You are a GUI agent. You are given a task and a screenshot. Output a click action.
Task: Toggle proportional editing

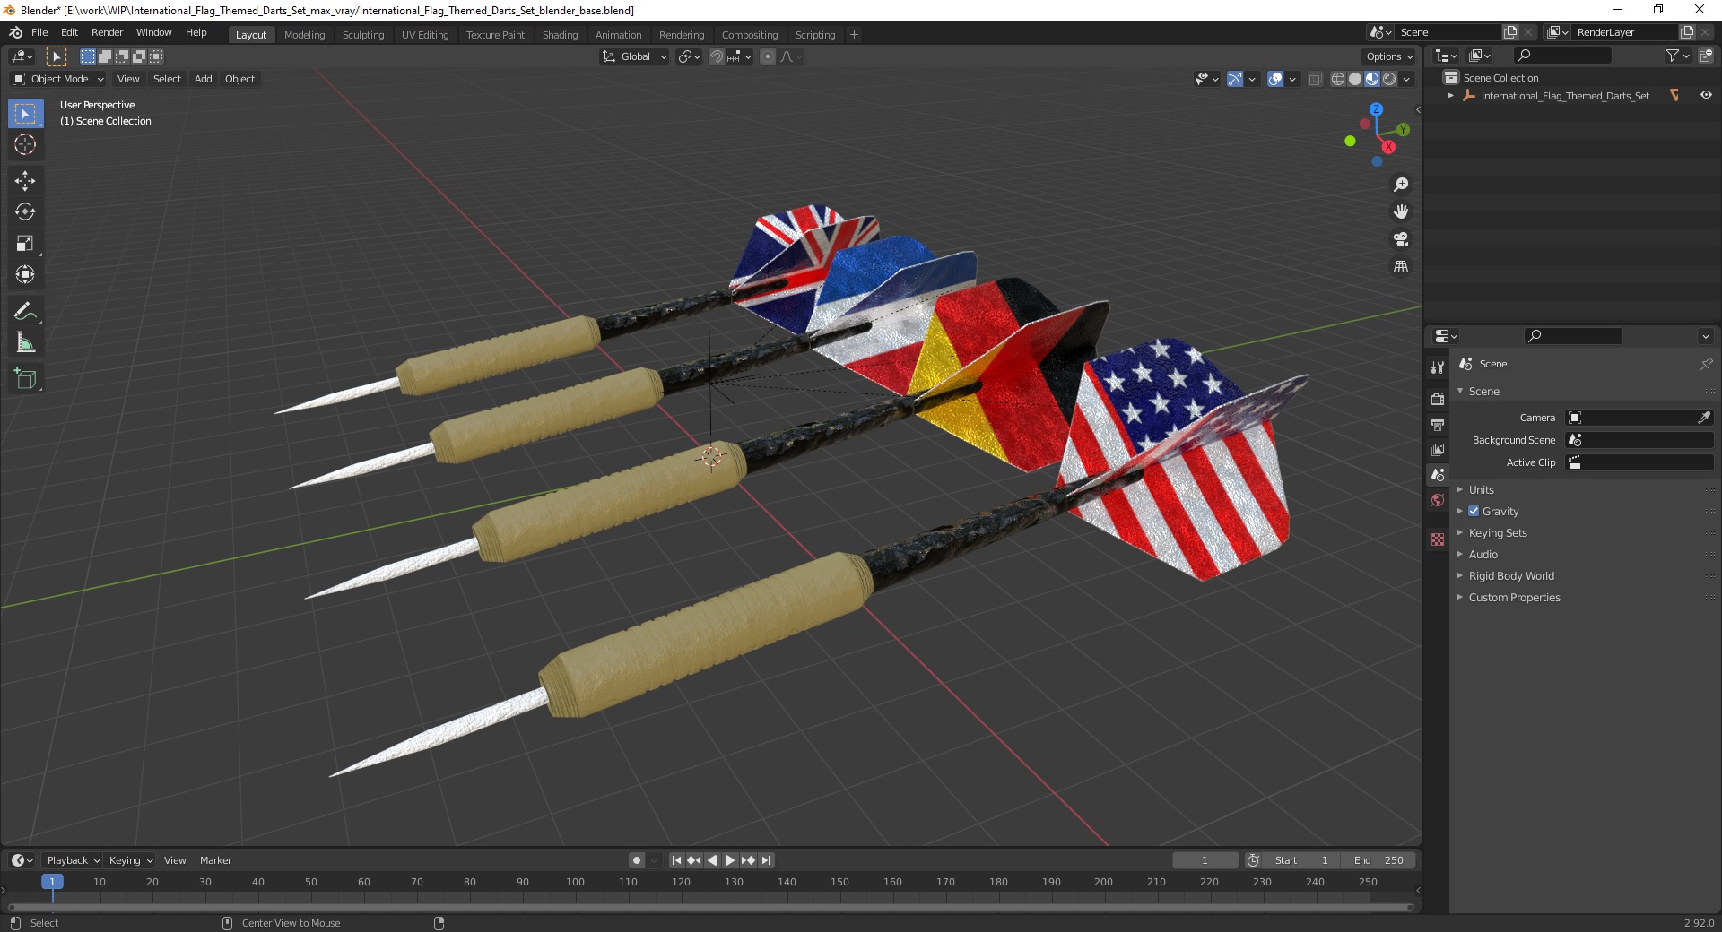tap(768, 56)
